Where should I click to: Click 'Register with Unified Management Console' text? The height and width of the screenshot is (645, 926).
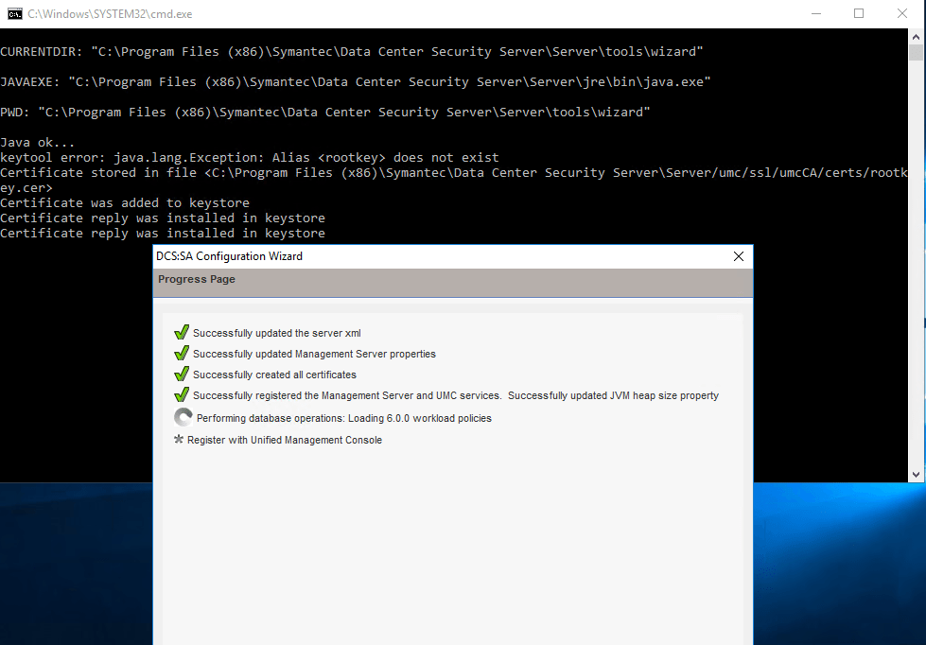[x=285, y=440]
